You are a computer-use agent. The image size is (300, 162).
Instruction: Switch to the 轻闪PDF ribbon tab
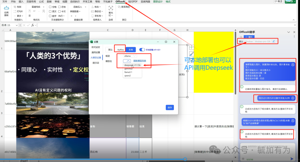(133, 2)
